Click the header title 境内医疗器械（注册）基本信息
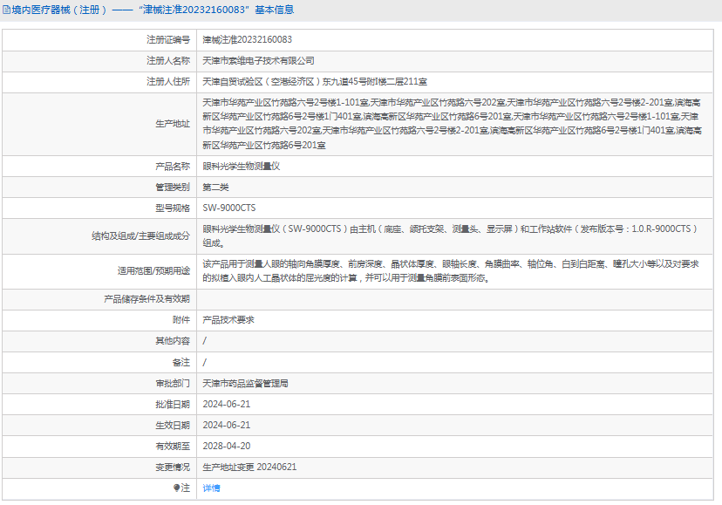The image size is (722, 505). (153, 10)
